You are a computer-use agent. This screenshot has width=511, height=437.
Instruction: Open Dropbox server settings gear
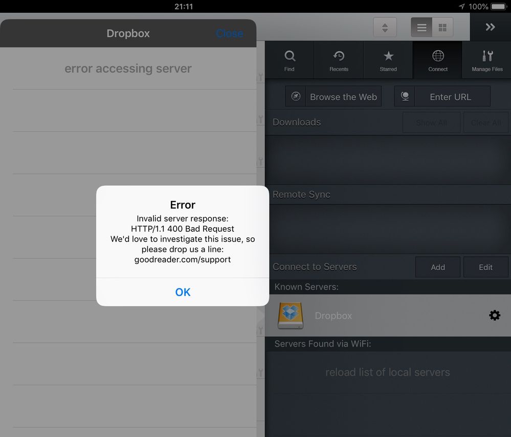click(x=495, y=315)
